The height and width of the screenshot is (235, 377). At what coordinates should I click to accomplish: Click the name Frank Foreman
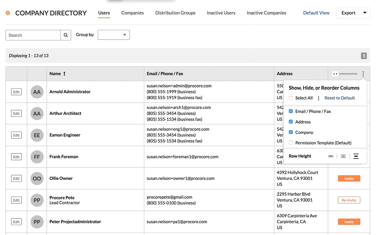64,157
